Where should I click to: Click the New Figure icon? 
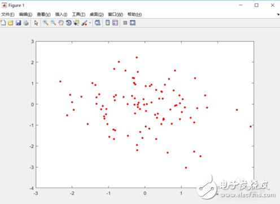[3, 23]
